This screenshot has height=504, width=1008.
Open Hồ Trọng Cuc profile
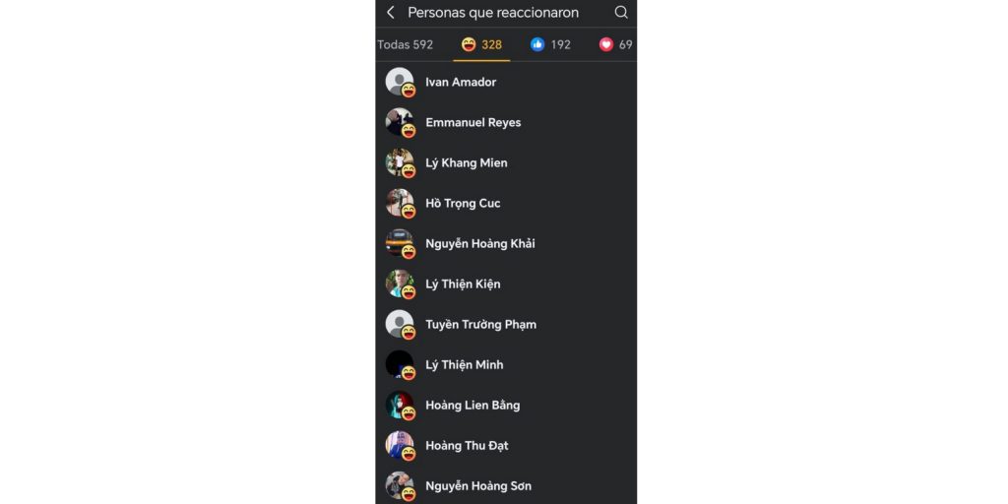click(x=463, y=203)
